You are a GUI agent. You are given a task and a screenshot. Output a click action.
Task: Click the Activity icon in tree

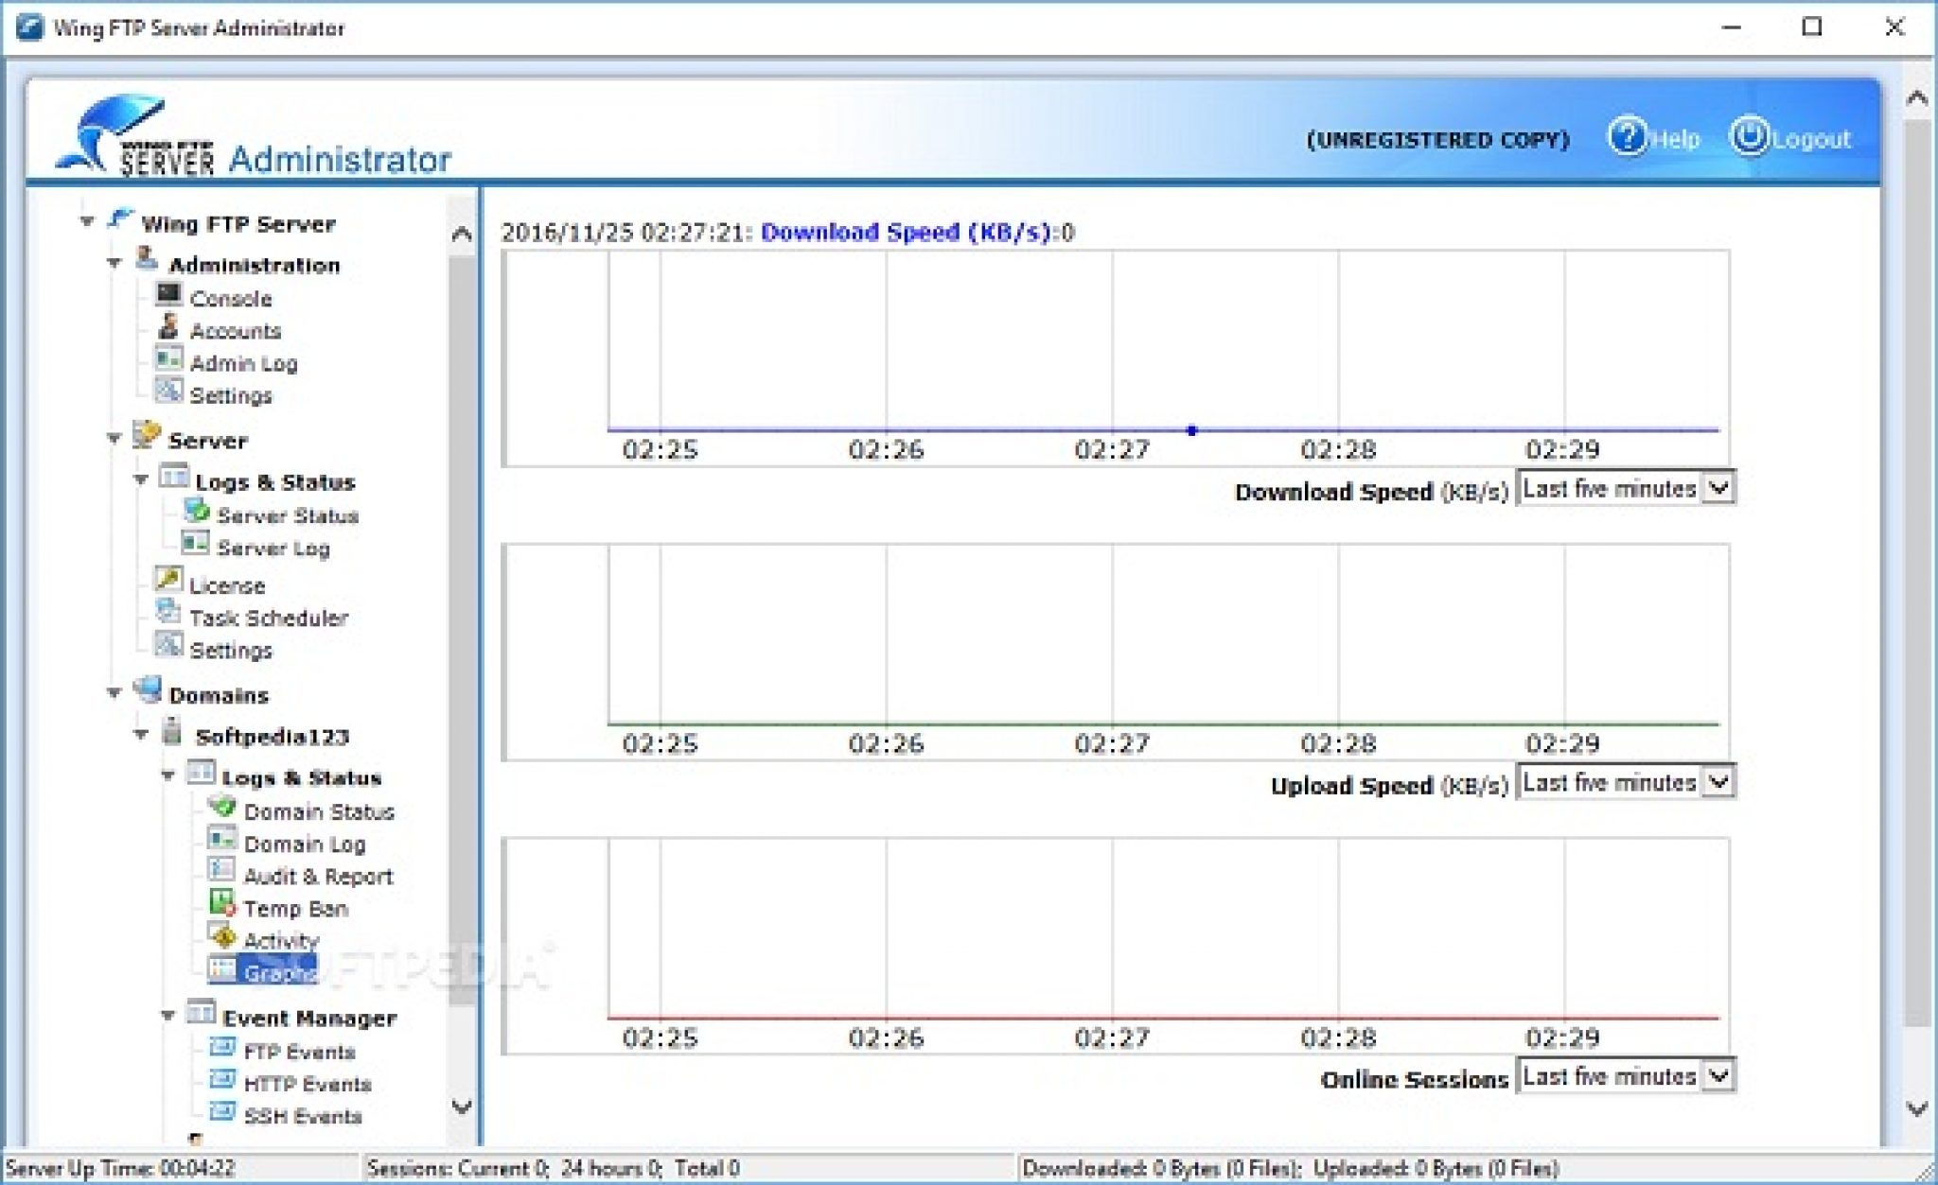pyautogui.click(x=222, y=937)
